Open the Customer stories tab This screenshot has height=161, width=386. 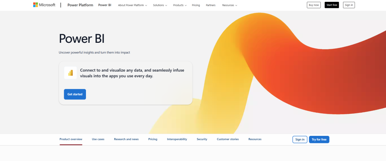[x=228, y=139]
